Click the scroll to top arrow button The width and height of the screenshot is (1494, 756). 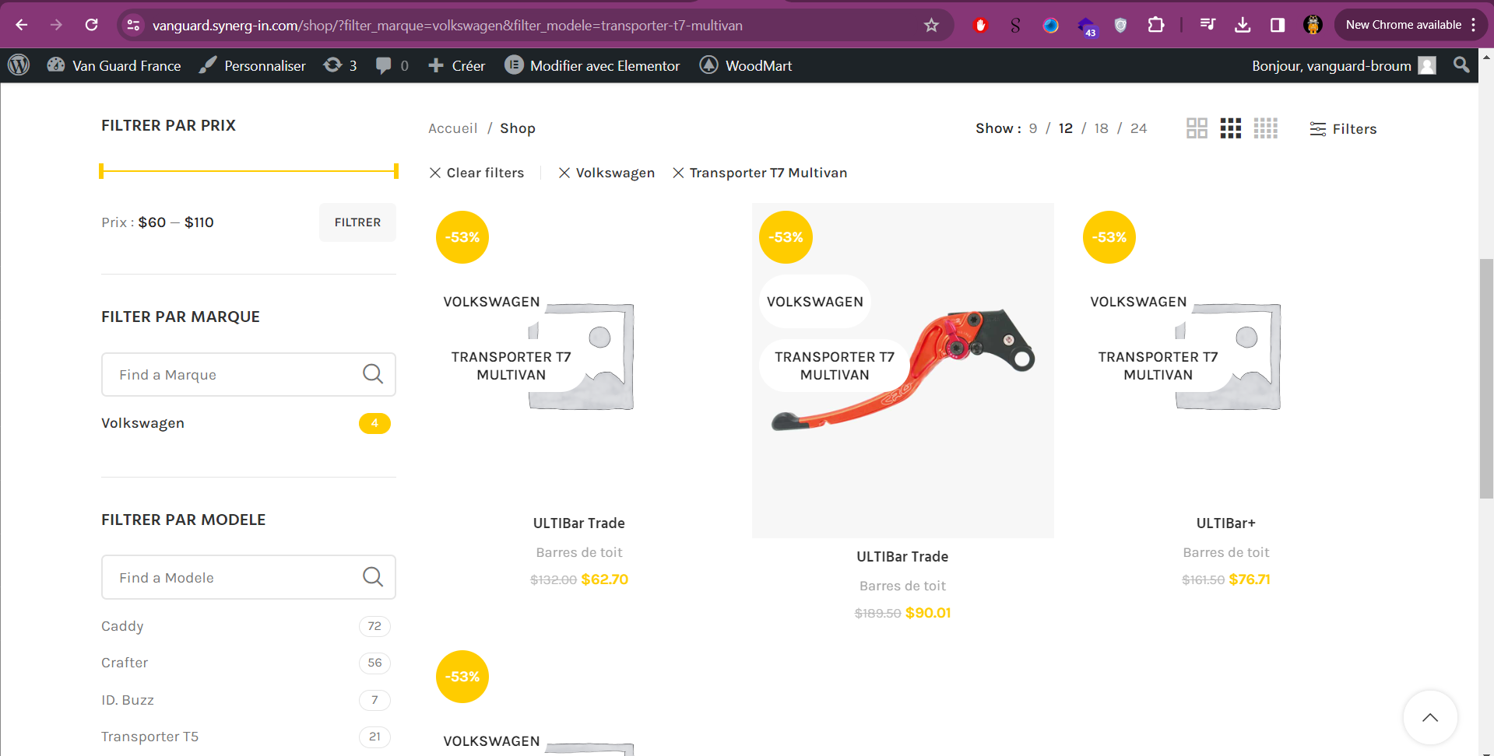pos(1430,717)
